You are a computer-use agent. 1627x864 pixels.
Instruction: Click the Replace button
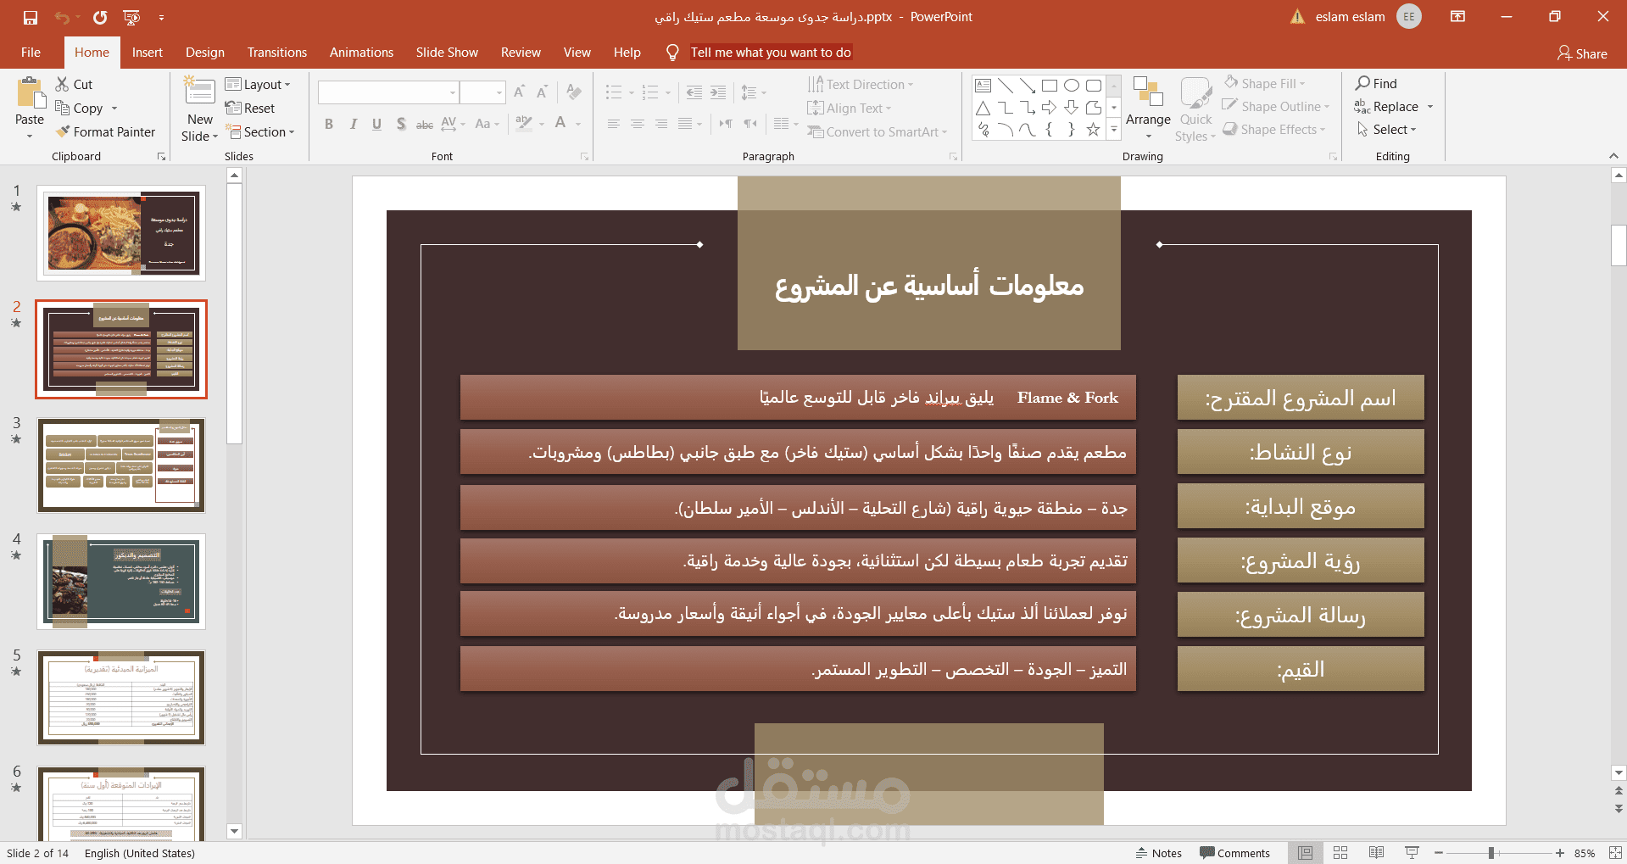coord(1387,106)
